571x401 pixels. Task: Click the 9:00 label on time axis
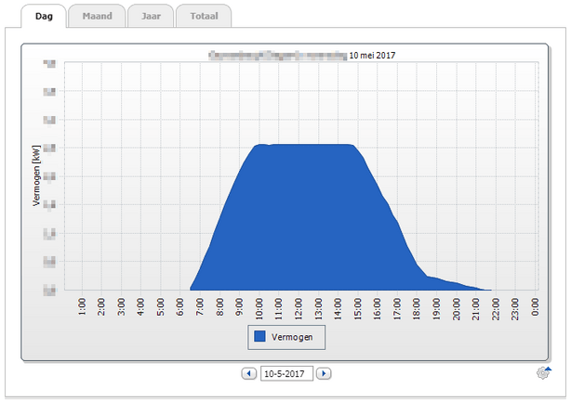240,307
